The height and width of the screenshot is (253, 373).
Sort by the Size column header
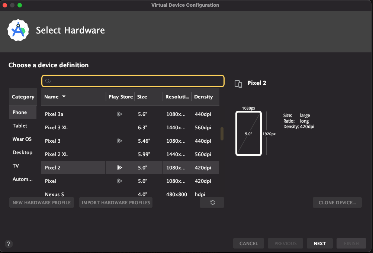point(149,97)
